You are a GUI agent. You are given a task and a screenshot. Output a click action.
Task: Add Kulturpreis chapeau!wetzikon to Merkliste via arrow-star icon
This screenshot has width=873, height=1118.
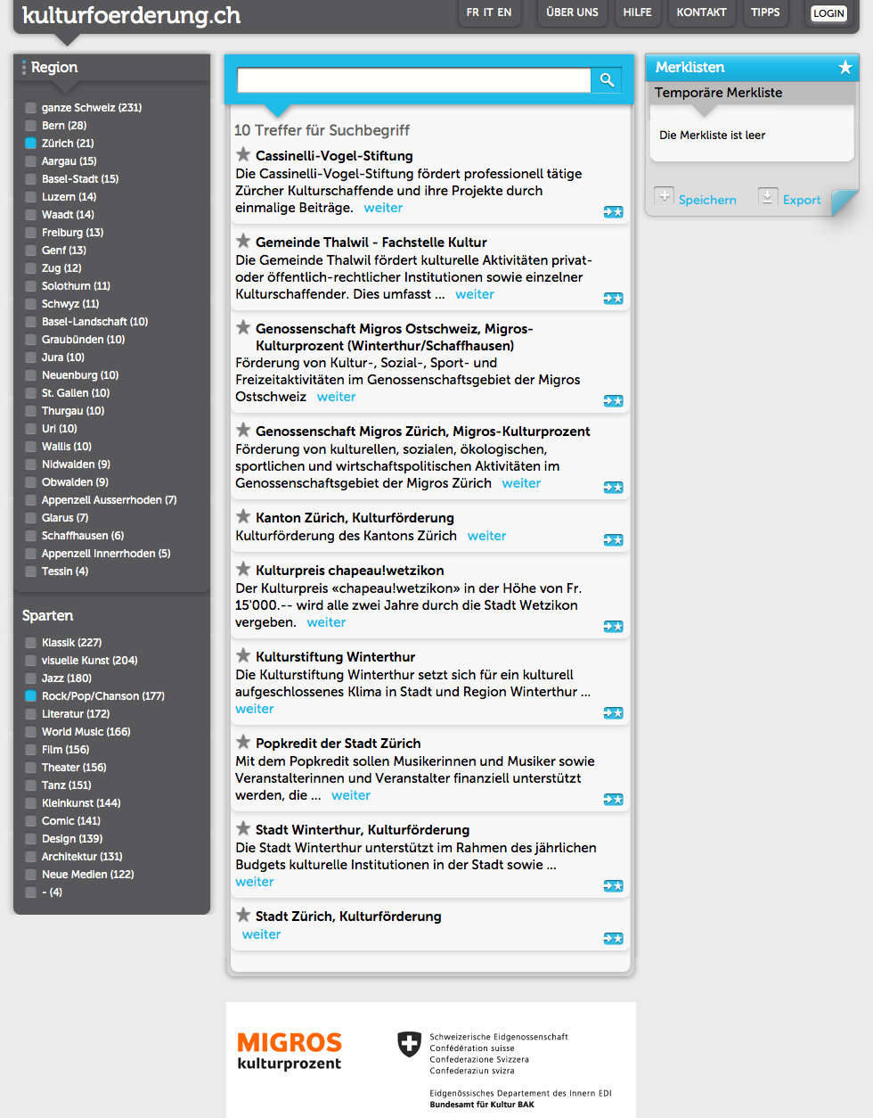point(613,627)
